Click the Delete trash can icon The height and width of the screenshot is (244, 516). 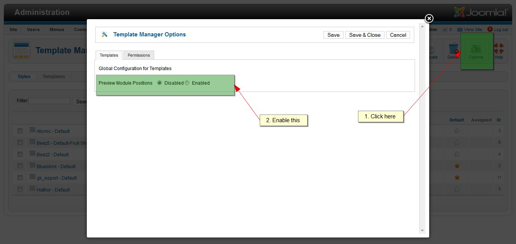(453, 49)
